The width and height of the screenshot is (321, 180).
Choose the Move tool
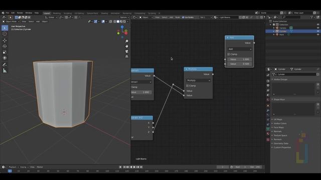(x=5, y=40)
